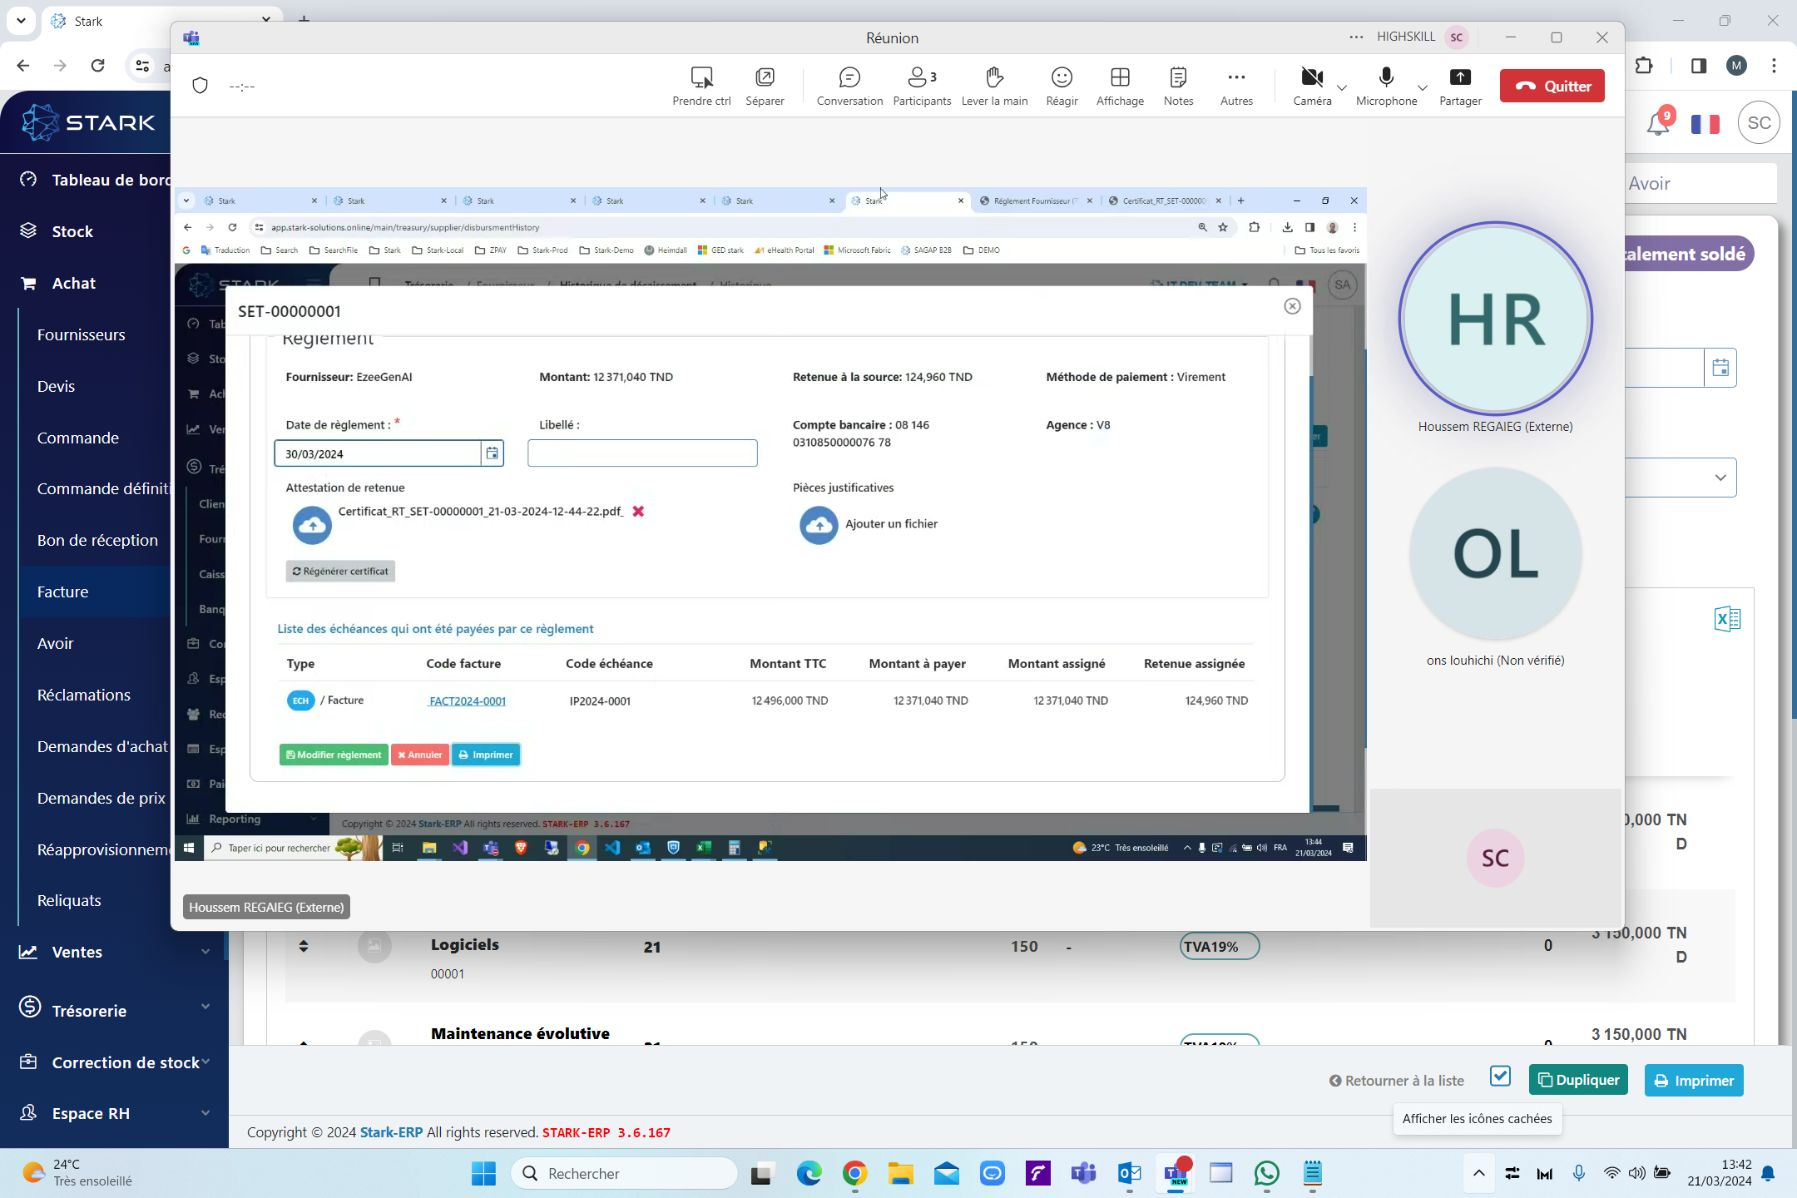Open Fournisseurs submenu item
This screenshot has height=1198, width=1797.
[82, 334]
